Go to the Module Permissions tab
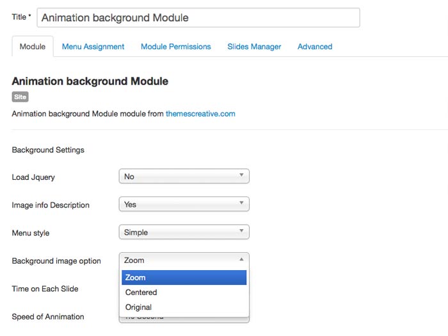 (175, 47)
